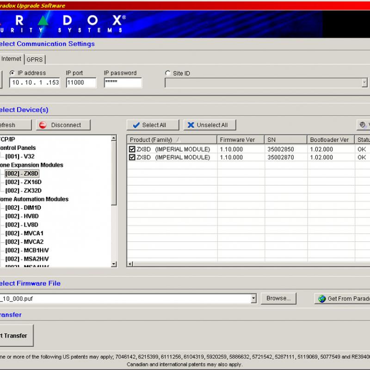Click the Start Transfer button
Viewport: 370px width, 370px height.
coord(17,336)
